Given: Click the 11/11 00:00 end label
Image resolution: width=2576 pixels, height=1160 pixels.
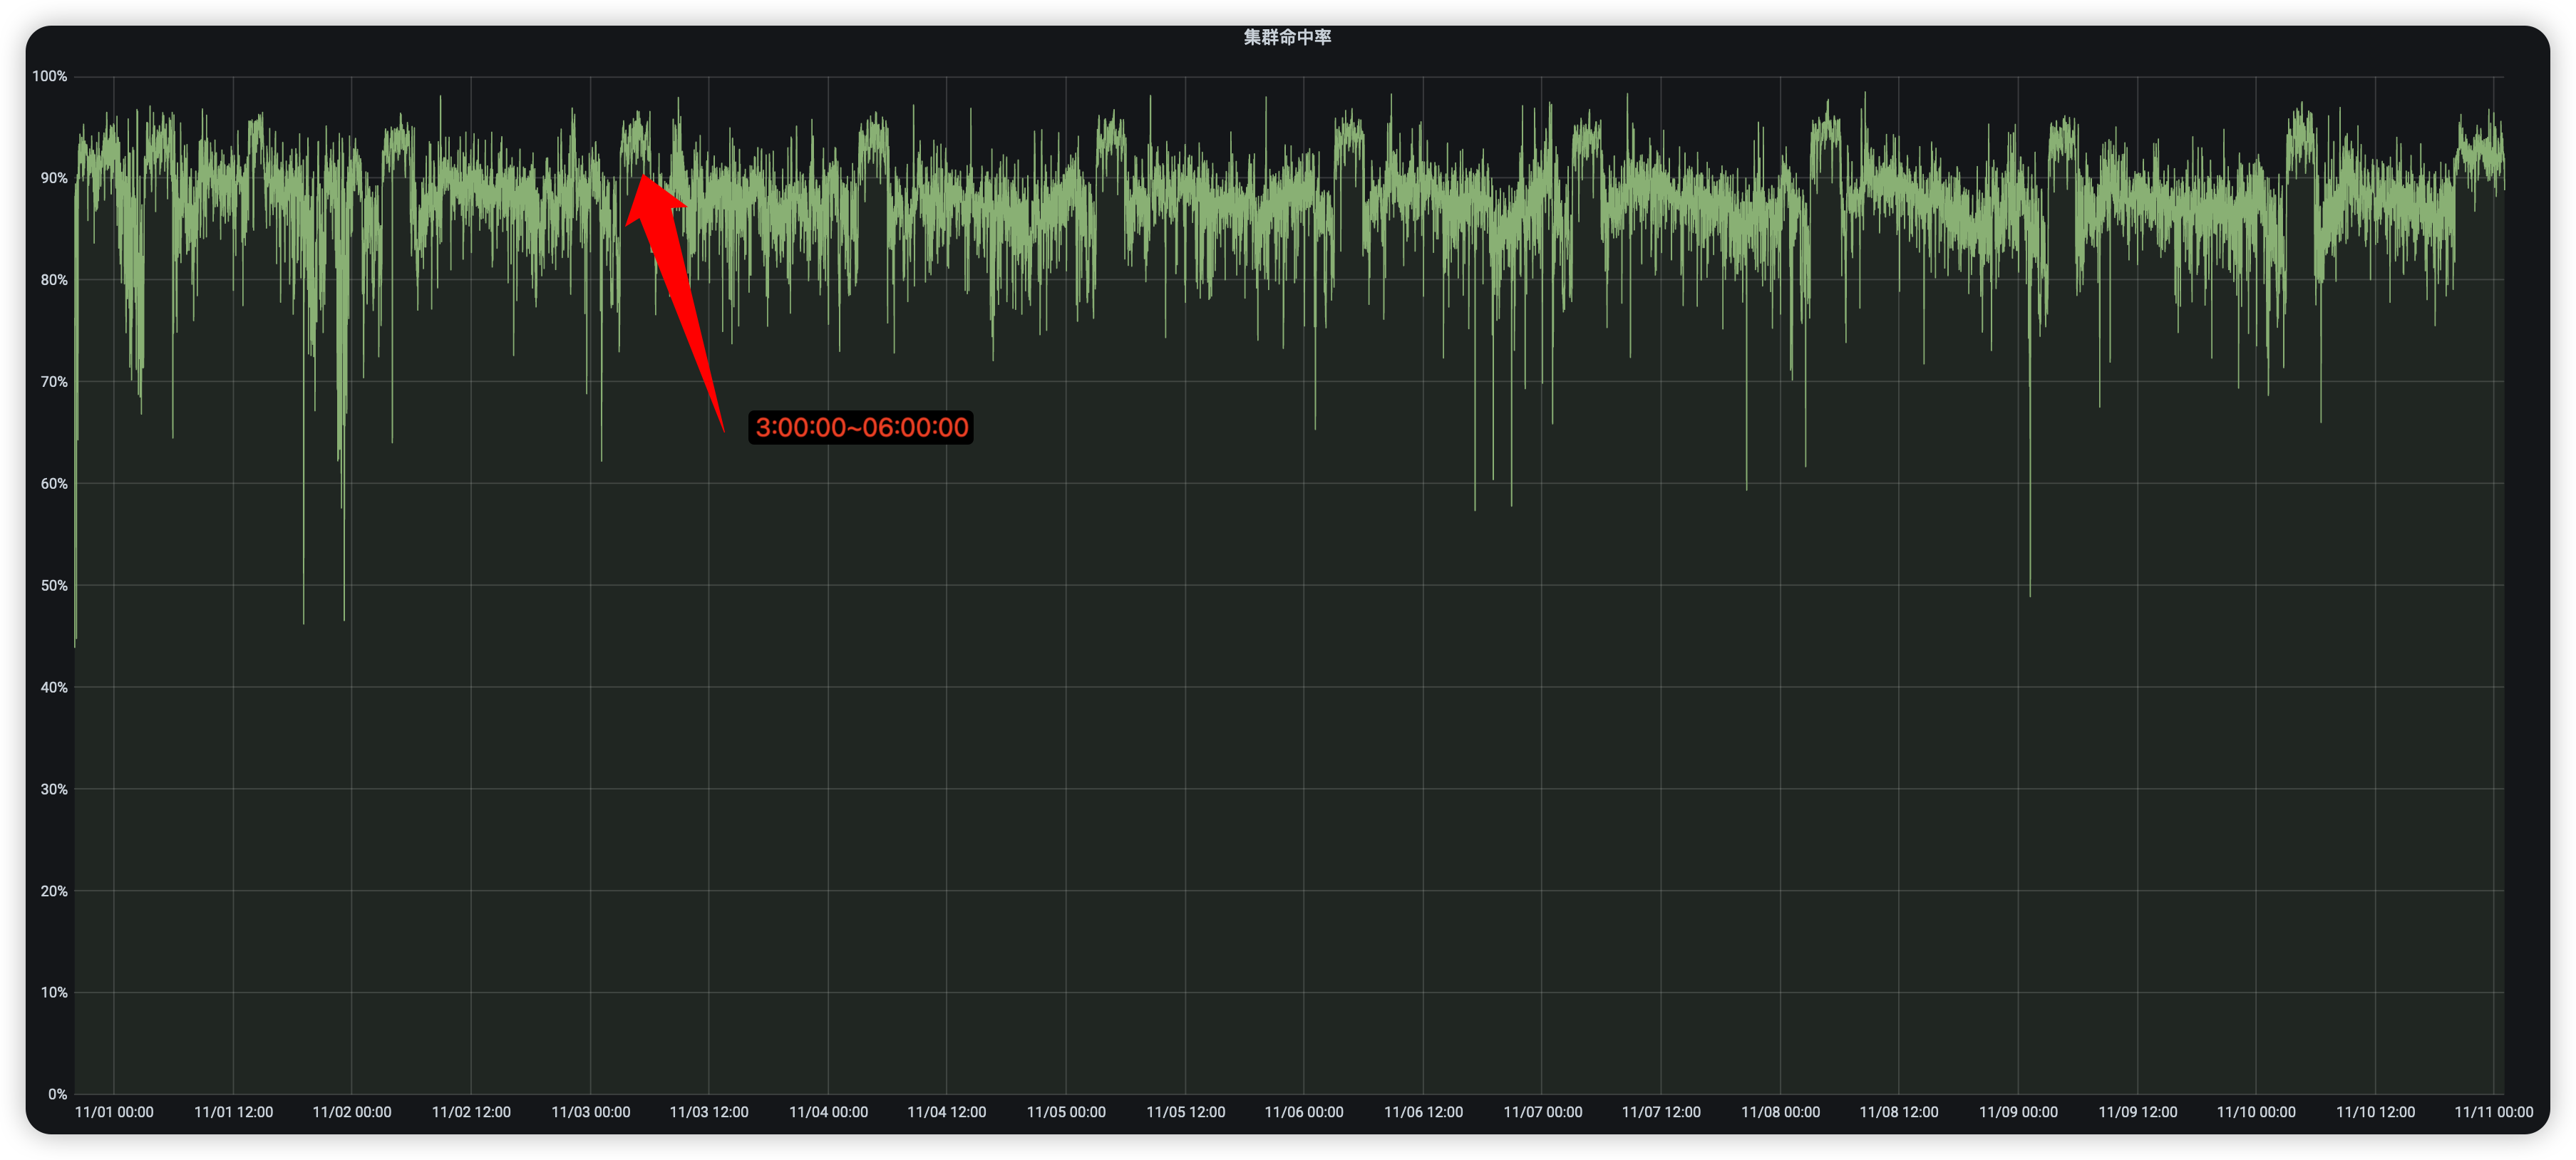Looking at the screenshot, I should tap(2493, 1112).
